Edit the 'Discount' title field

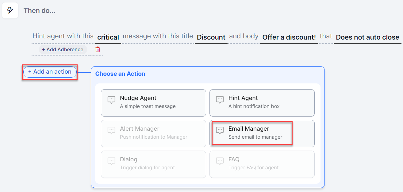coord(211,37)
